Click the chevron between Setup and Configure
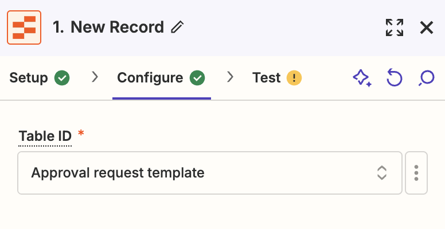The image size is (445, 229). pos(95,77)
